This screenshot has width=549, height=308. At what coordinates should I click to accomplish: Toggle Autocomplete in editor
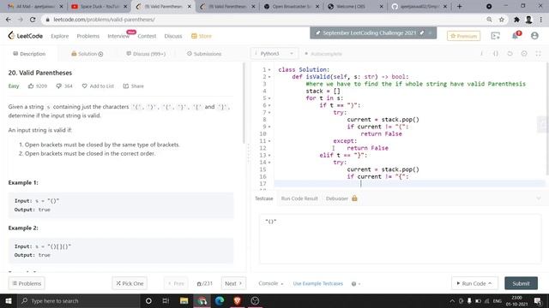[x=323, y=54]
